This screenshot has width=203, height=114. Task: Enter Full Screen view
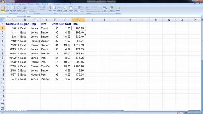(24, 9)
